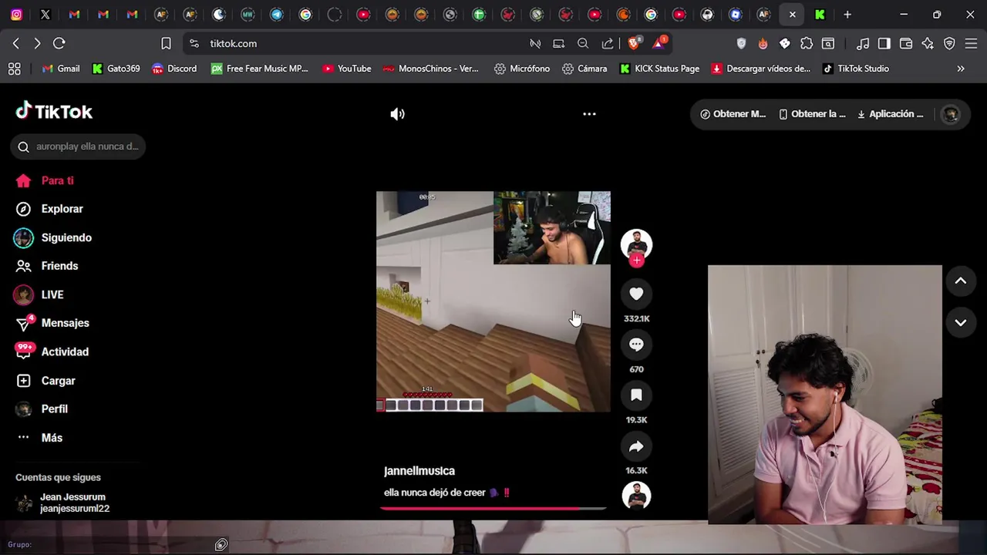
Task: Open Cámara bookmark
Action: [584, 69]
